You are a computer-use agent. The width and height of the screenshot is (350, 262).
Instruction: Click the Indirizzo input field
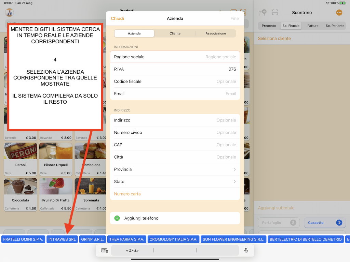tap(175, 120)
